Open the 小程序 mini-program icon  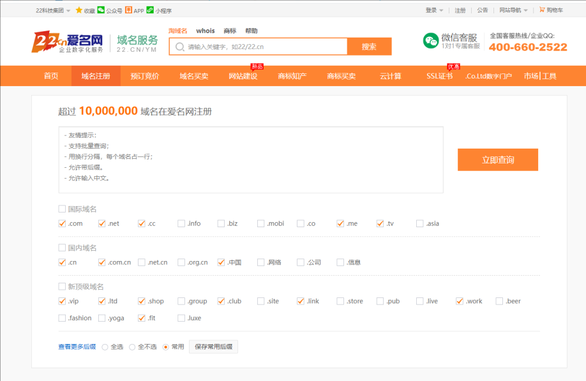tap(150, 10)
